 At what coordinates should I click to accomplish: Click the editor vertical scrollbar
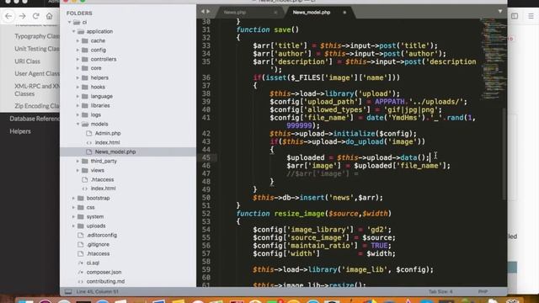504,153
